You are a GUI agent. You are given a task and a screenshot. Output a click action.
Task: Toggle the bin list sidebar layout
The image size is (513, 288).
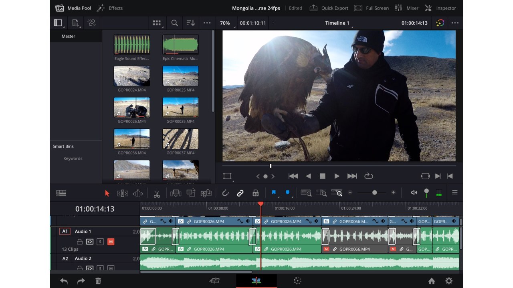(59, 23)
